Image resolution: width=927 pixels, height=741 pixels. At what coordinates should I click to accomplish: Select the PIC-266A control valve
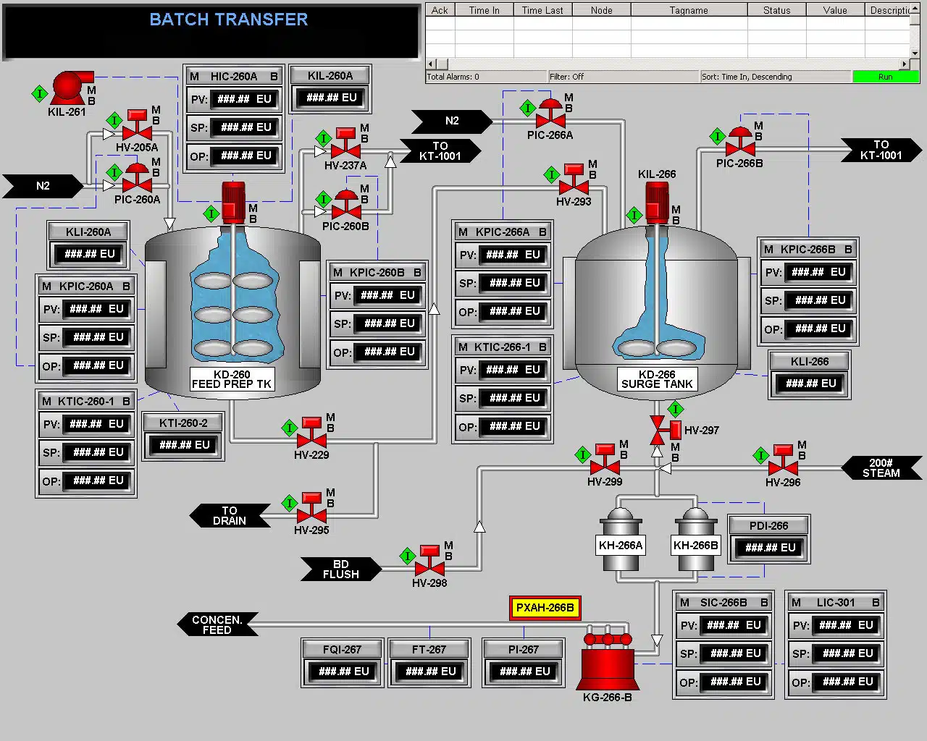550,116
